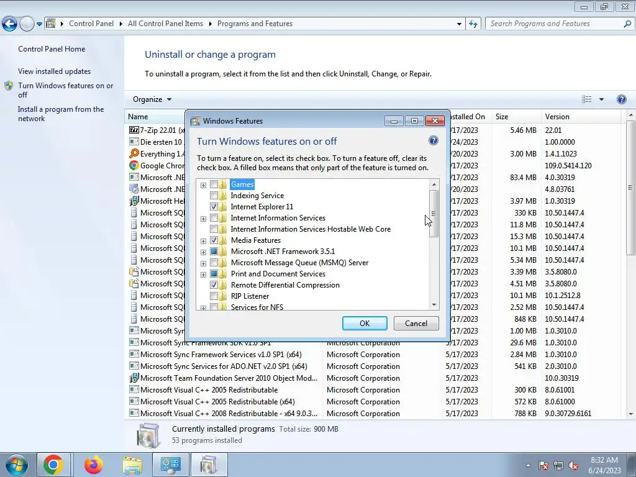
Task: Expand the Games tree node
Action: tap(203, 185)
